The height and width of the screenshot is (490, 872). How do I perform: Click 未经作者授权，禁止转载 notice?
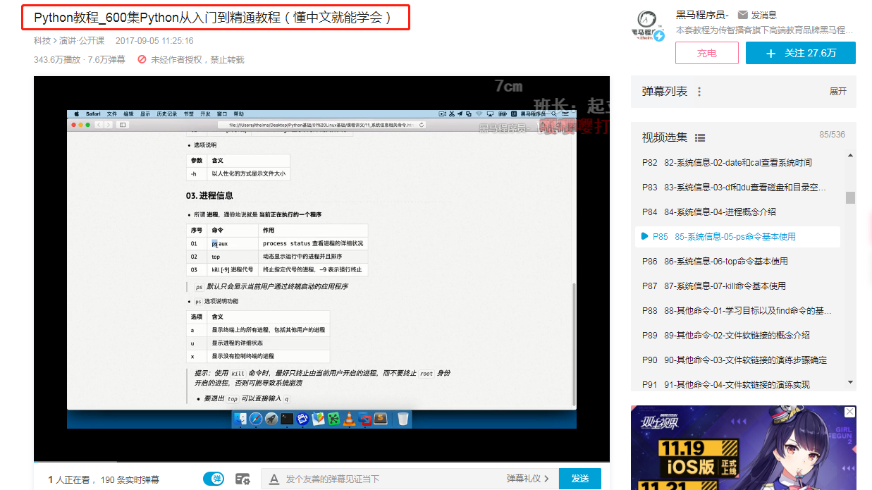pos(197,60)
